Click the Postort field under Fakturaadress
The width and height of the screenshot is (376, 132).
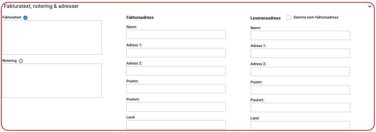[176, 107]
